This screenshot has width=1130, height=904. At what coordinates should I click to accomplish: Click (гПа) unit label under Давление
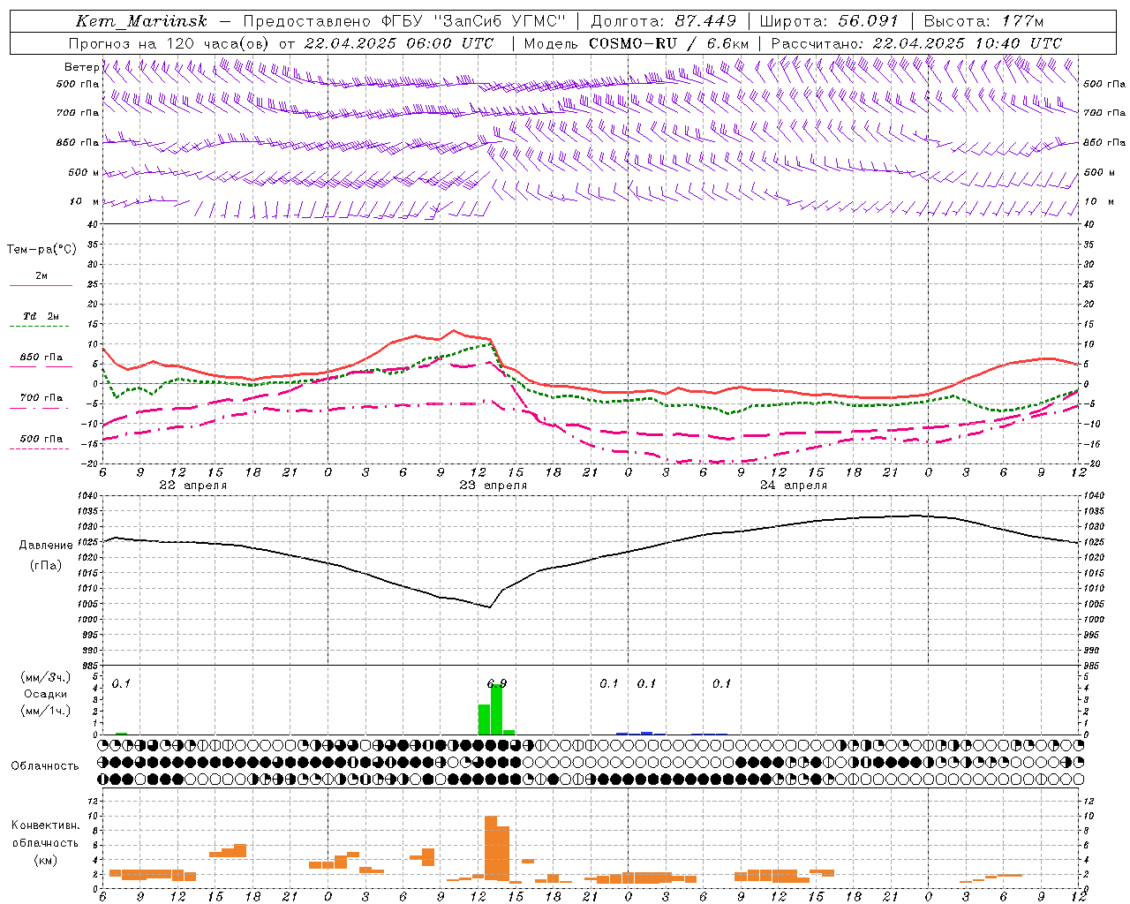point(46,566)
